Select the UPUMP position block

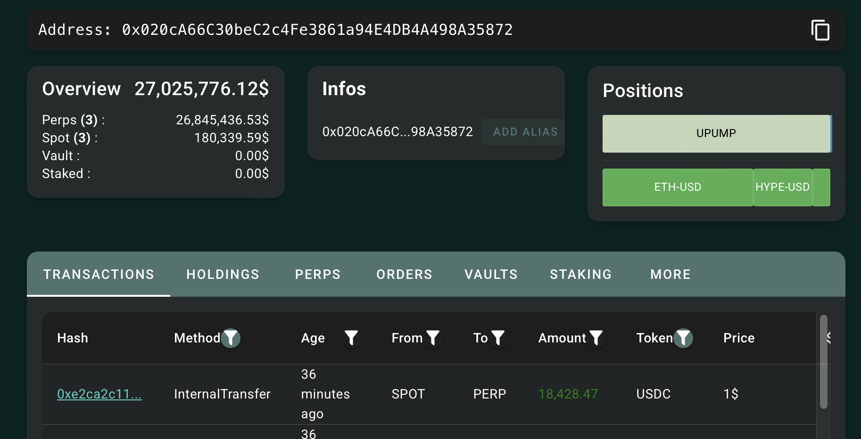tap(716, 133)
